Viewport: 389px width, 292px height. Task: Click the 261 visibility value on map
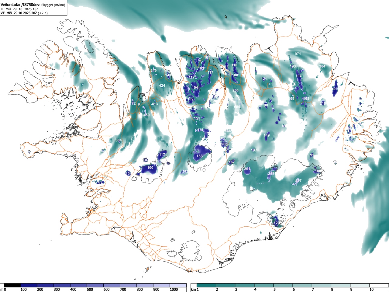247,169
